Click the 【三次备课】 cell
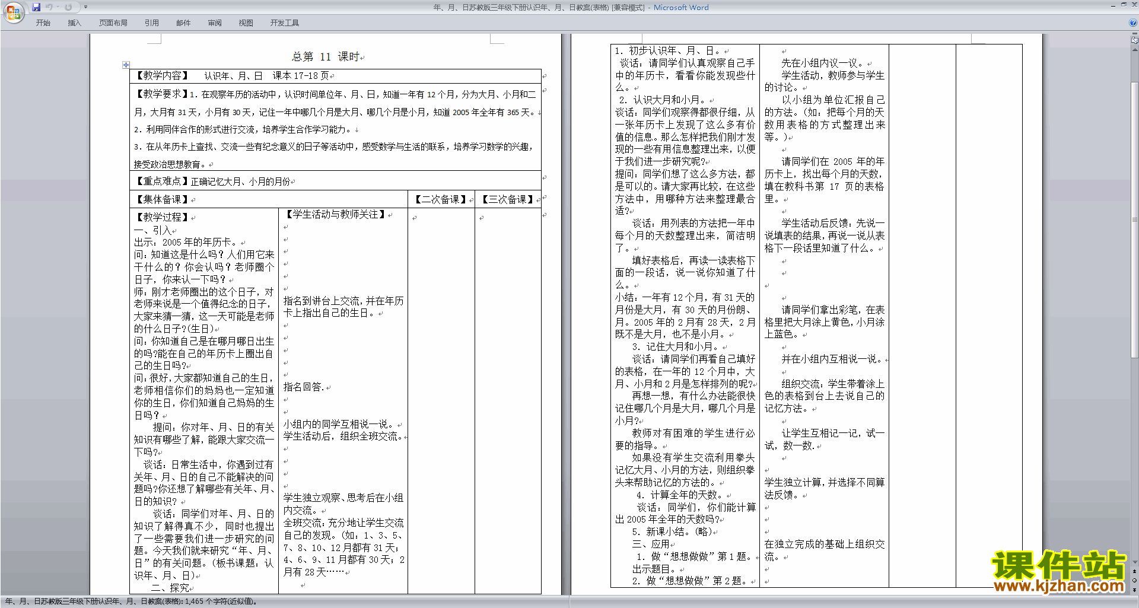 507,199
